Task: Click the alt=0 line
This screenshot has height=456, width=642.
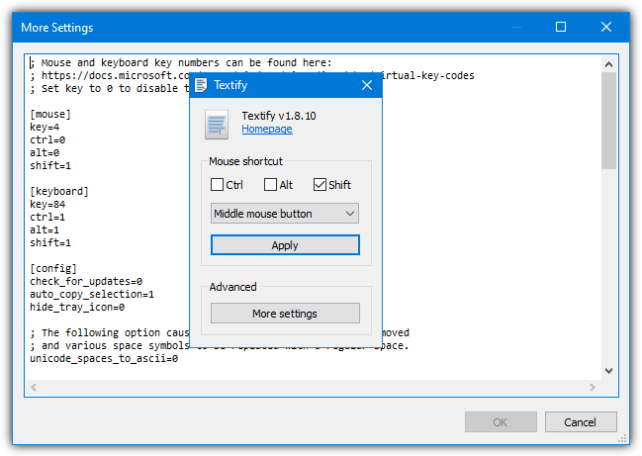Action: (x=45, y=153)
